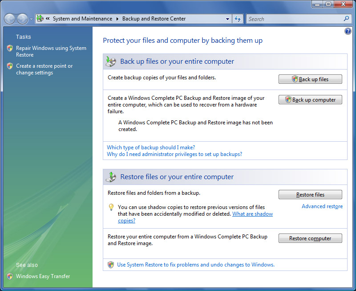Open 'Which type of backup should I make?'

[151, 147]
